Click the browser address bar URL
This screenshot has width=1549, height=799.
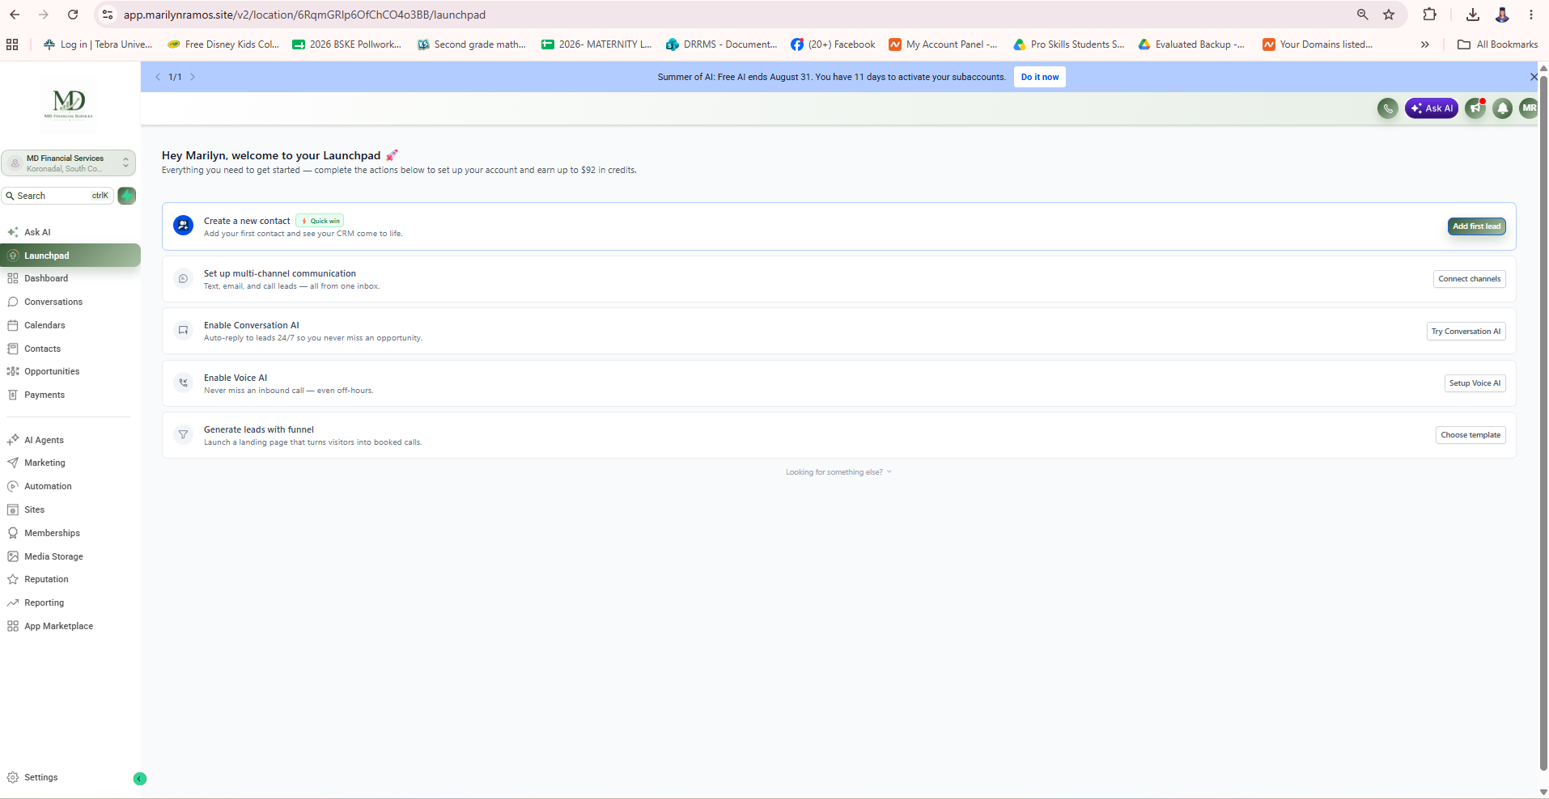(x=304, y=15)
